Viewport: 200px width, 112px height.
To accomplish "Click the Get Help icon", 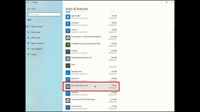I will click(68, 94).
